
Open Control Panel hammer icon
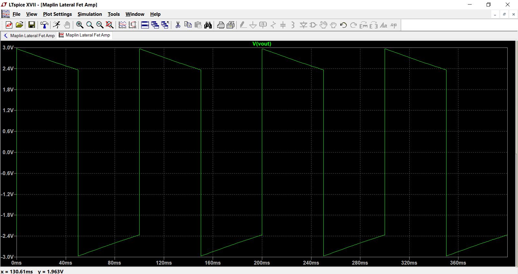[x=44, y=25]
